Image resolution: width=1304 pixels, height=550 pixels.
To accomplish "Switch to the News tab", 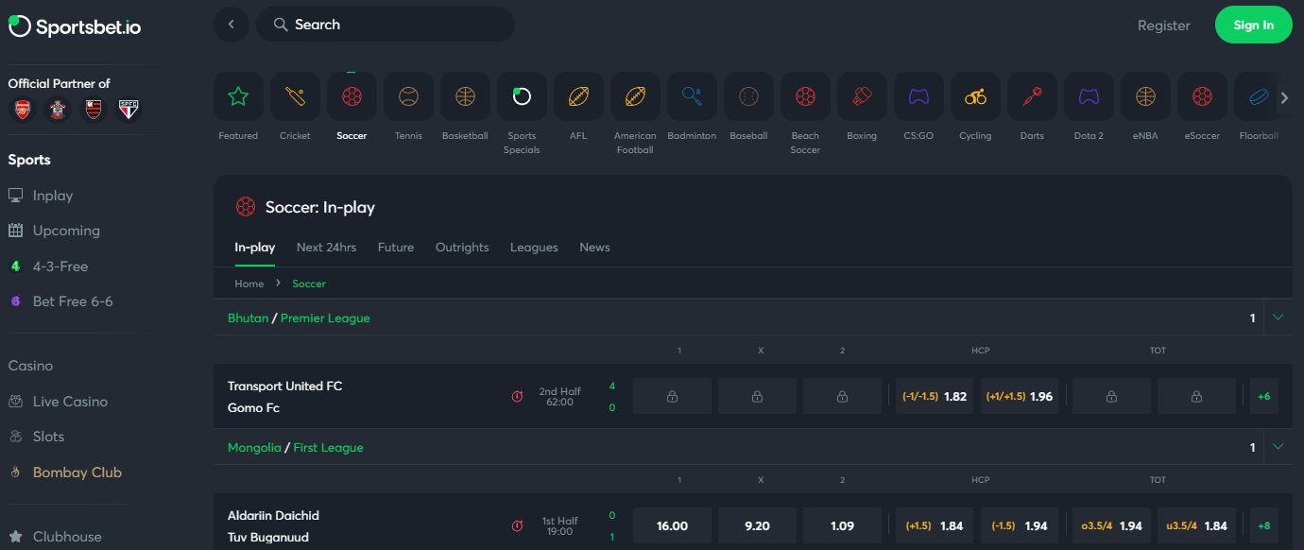I will point(594,248).
